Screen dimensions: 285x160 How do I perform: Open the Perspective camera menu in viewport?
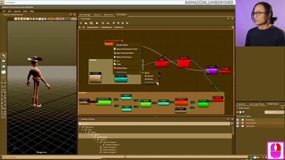point(41,152)
